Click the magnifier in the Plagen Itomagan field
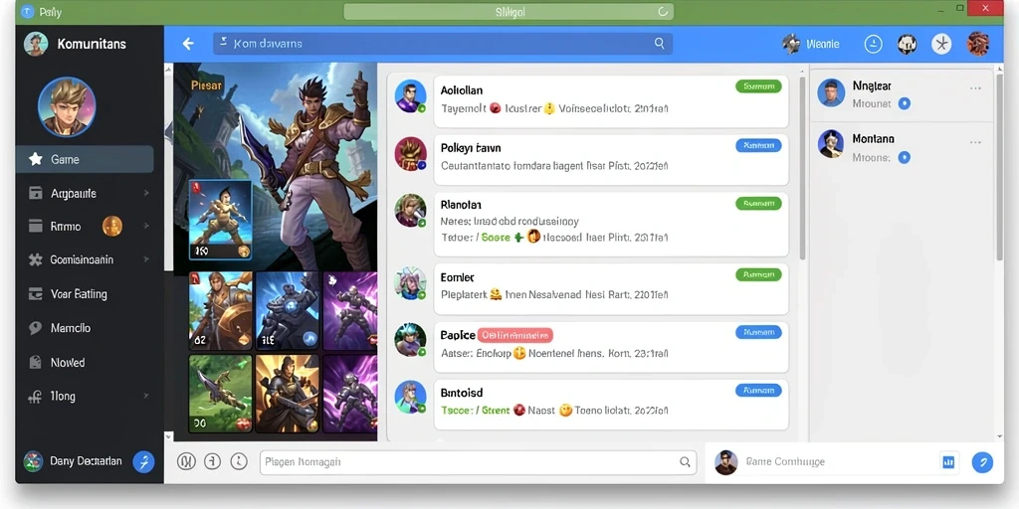1019x509 pixels. pos(685,461)
